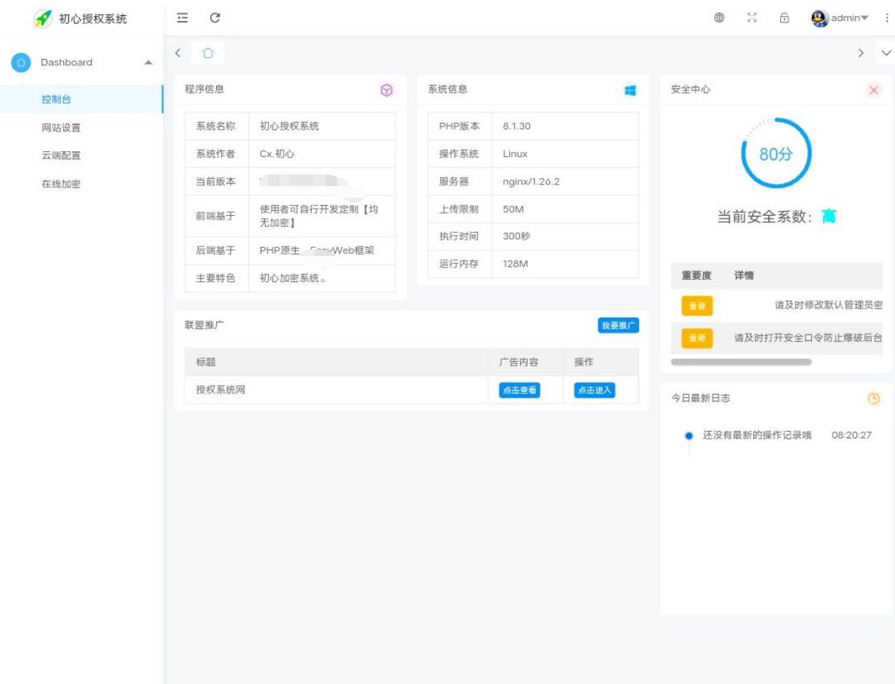
Task: Click the Windows icon on 系统信息 panel
Action: pos(630,89)
